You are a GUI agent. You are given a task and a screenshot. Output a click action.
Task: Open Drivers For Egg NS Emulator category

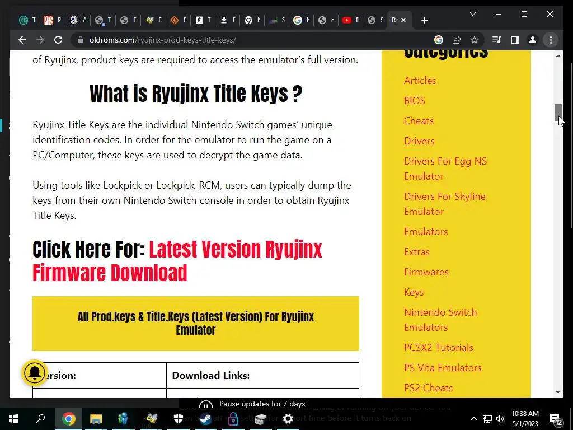pos(445,169)
